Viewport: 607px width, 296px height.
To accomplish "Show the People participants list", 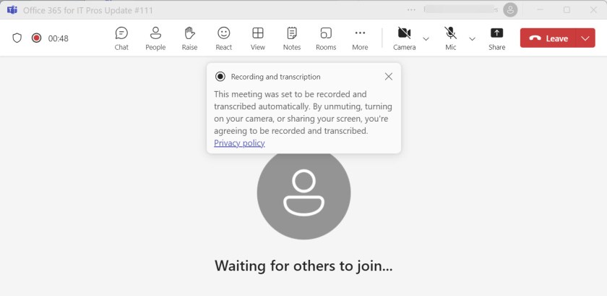I will click(155, 38).
